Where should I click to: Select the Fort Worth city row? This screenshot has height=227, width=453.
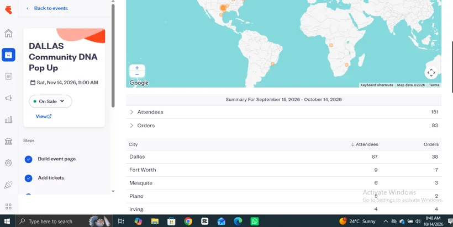[x=284, y=170]
